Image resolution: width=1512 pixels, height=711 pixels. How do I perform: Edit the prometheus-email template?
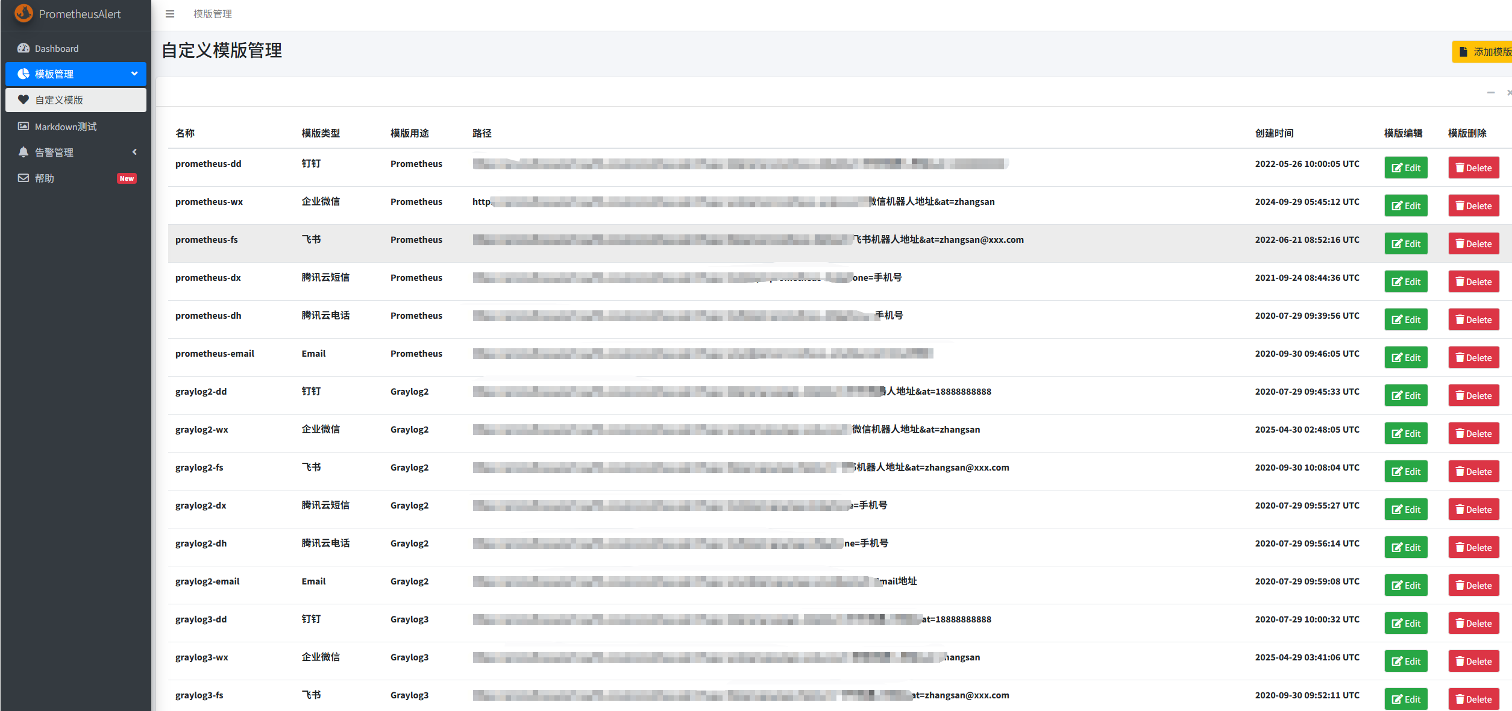[1406, 358]
